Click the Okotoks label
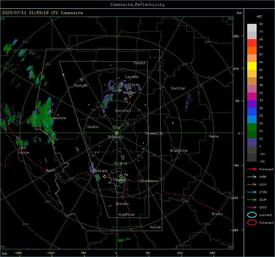This screenshot has height=257, width=275. pos(122,204)
